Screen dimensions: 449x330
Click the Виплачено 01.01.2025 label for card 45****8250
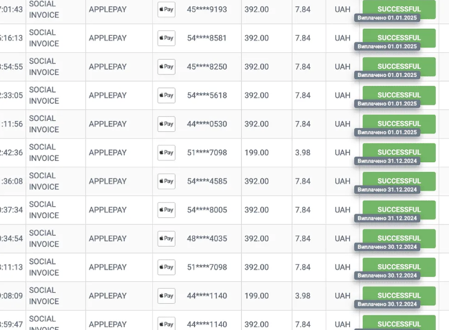[x=387, y=75]
